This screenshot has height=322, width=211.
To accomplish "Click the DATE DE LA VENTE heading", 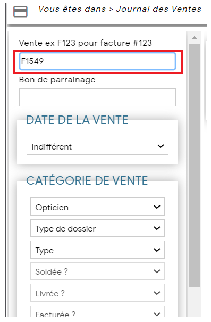I will pyautogui.click(x=77, y=120).
